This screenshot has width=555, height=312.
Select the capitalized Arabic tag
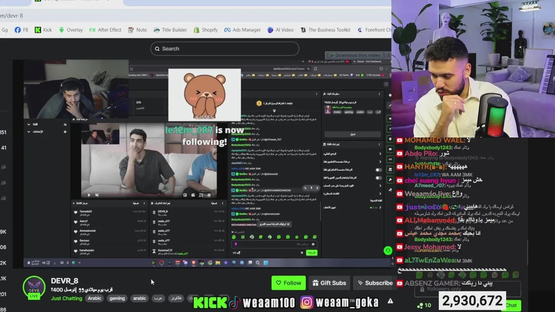(95, 298)
